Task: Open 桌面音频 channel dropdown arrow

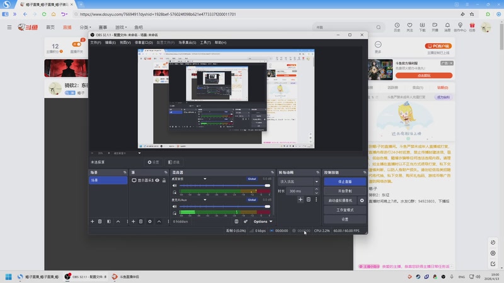Action: click(205, 179)
